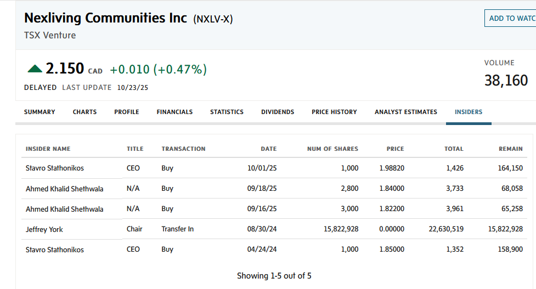Screen dimensions: 536x289
Task: Select Ahmed Khalid Shethwala in the 09/18/25 row
Action: 65,189
